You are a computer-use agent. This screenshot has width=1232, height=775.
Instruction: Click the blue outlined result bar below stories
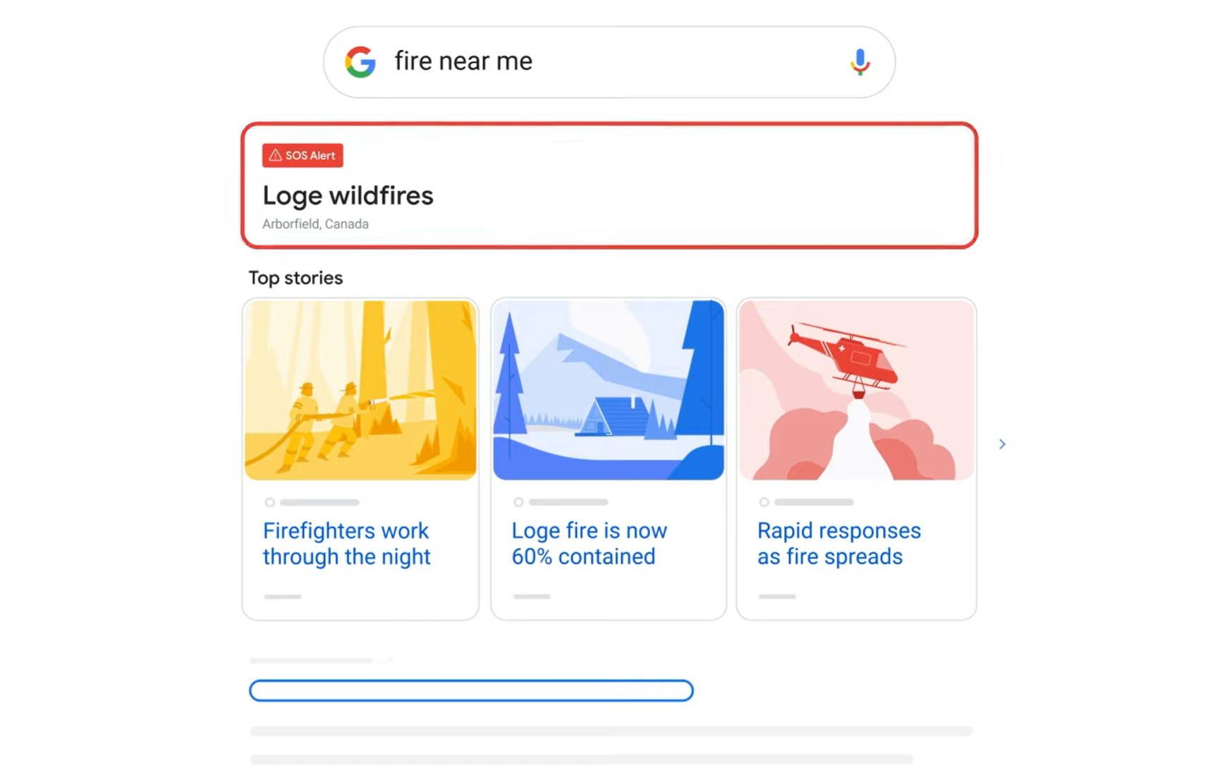[x=470, y=690]
